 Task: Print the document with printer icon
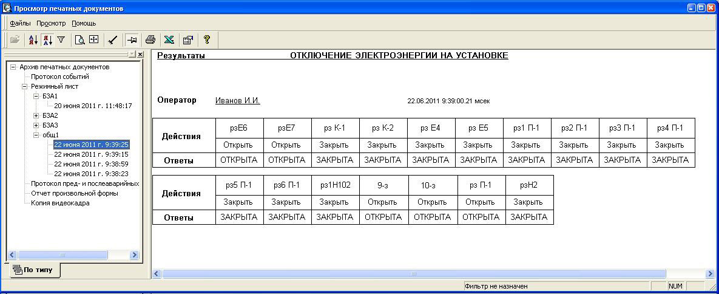[150, 40]
